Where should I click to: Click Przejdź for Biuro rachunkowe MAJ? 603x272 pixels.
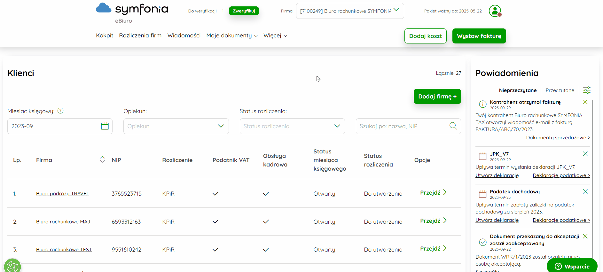tap(434, 221)
